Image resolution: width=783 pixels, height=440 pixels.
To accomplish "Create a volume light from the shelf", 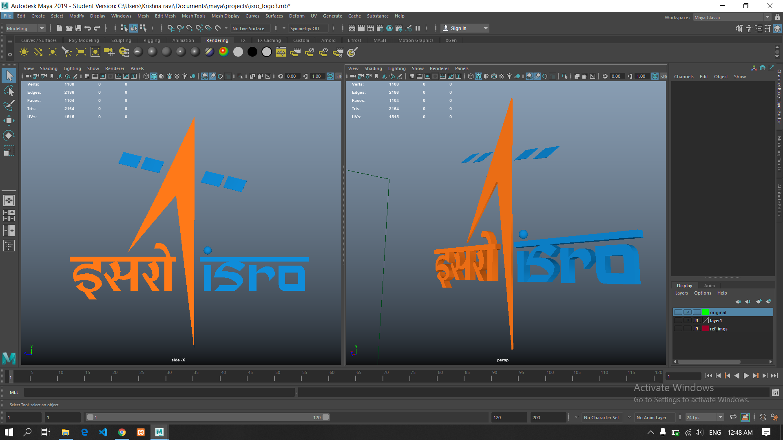I will coord(95,52).
